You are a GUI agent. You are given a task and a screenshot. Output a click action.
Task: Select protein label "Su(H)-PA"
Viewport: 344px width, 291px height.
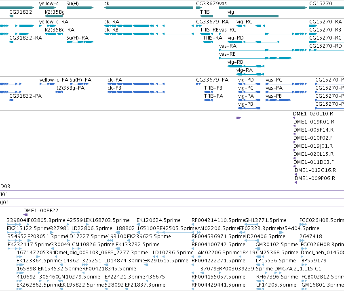80,80
